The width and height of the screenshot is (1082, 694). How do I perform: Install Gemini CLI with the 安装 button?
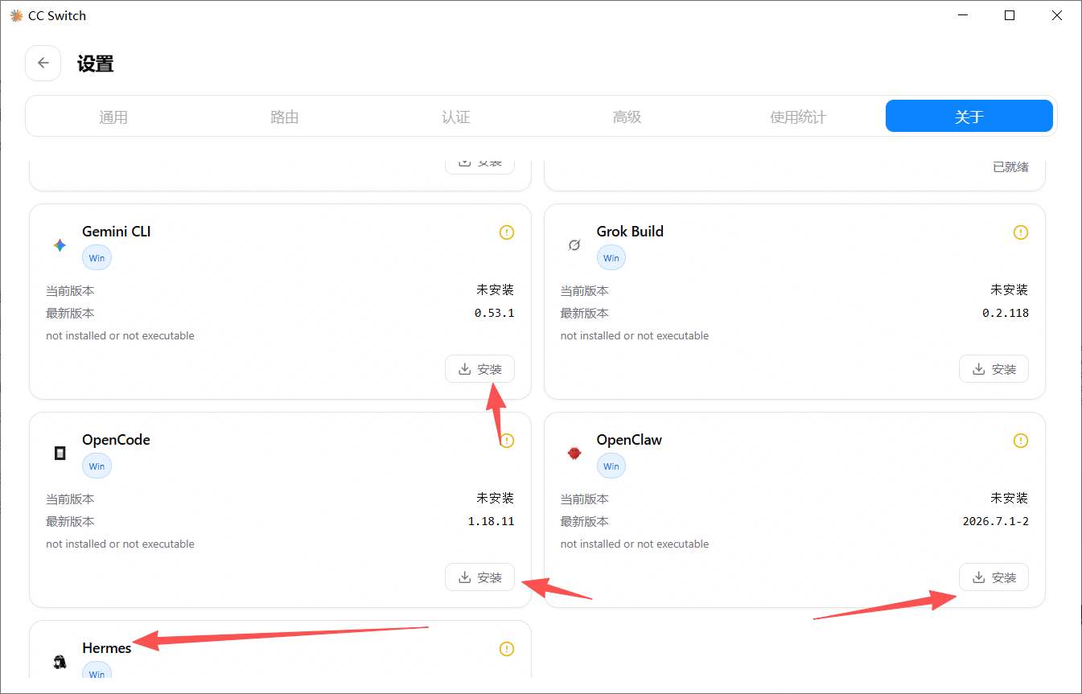click(479, 369)
